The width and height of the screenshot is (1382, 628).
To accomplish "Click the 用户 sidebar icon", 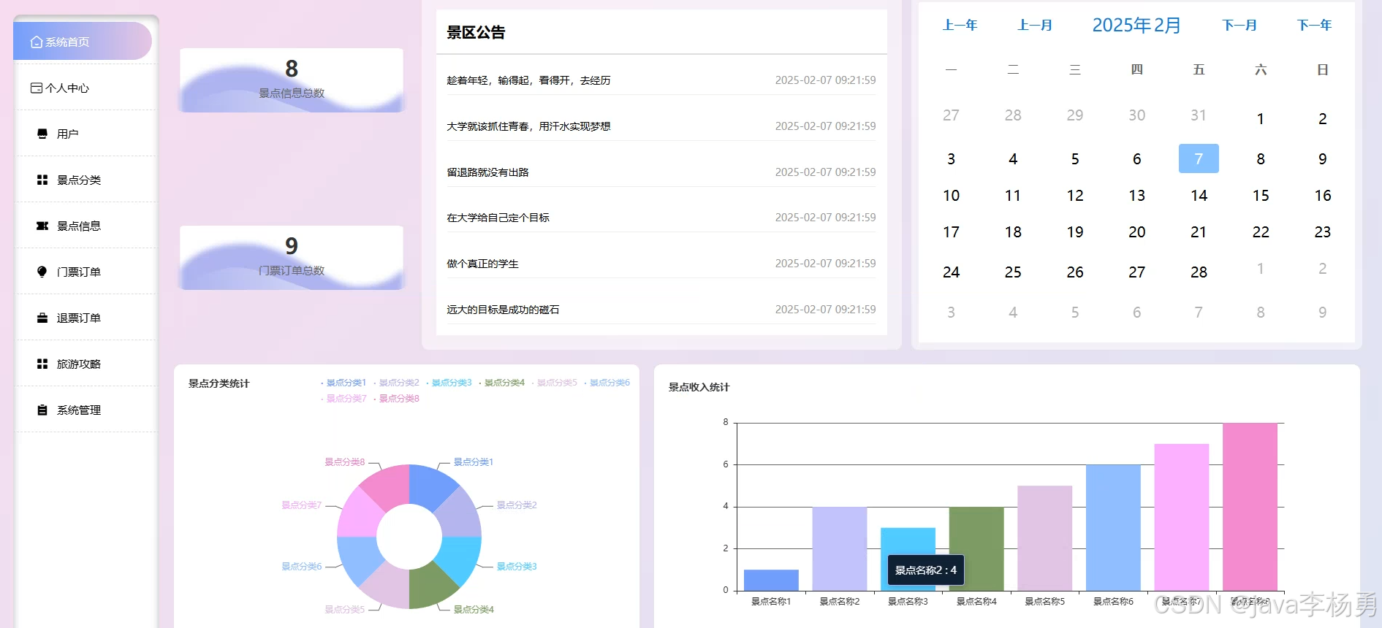I will tap(42, 134).
